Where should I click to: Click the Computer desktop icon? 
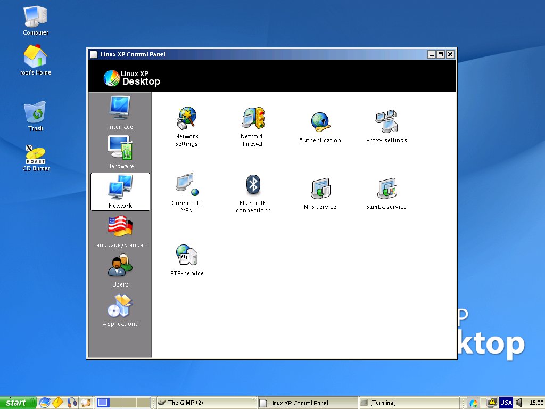coord(36,21)
